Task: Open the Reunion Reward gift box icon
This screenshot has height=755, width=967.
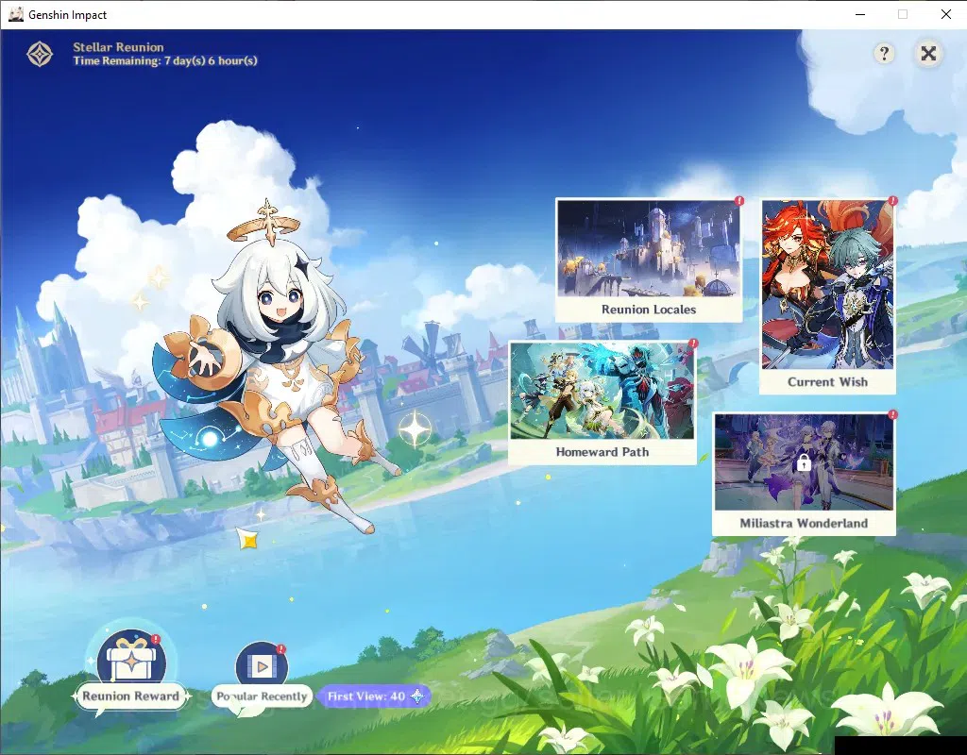Action: pos(131,657)
